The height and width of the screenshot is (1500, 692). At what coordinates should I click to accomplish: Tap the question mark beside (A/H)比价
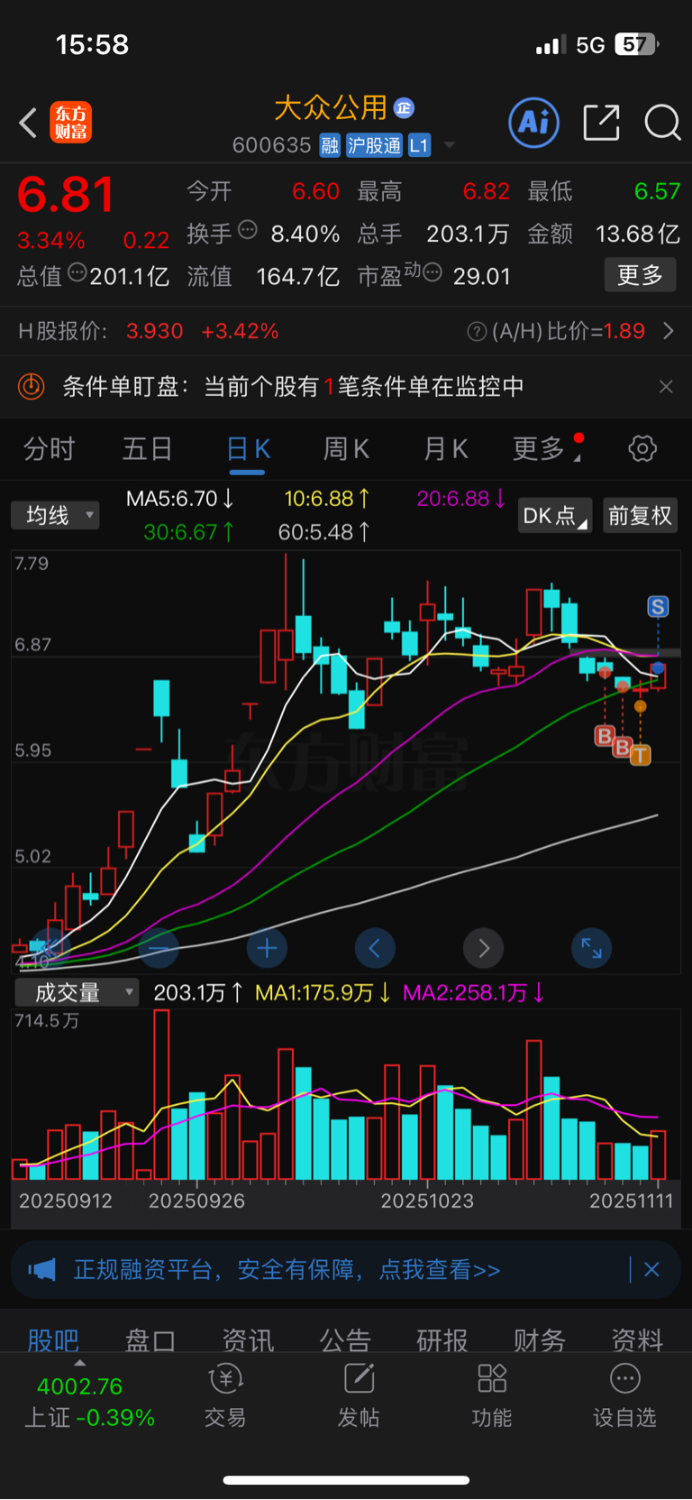click(477, 332)
